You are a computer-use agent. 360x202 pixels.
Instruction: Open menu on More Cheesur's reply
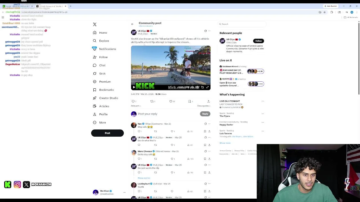click(209, 151)
